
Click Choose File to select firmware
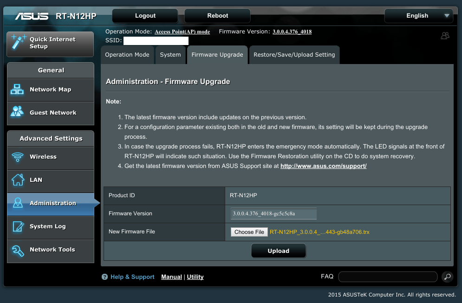[x=249, y=232]
